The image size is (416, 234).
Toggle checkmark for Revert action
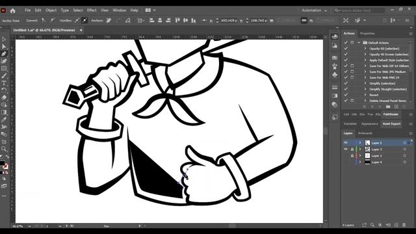point(346,95)
